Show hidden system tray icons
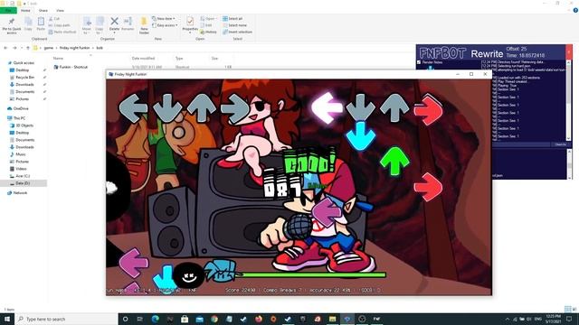Image resolution: width=579 pixels, height=325 pixels. click(507, 319)
